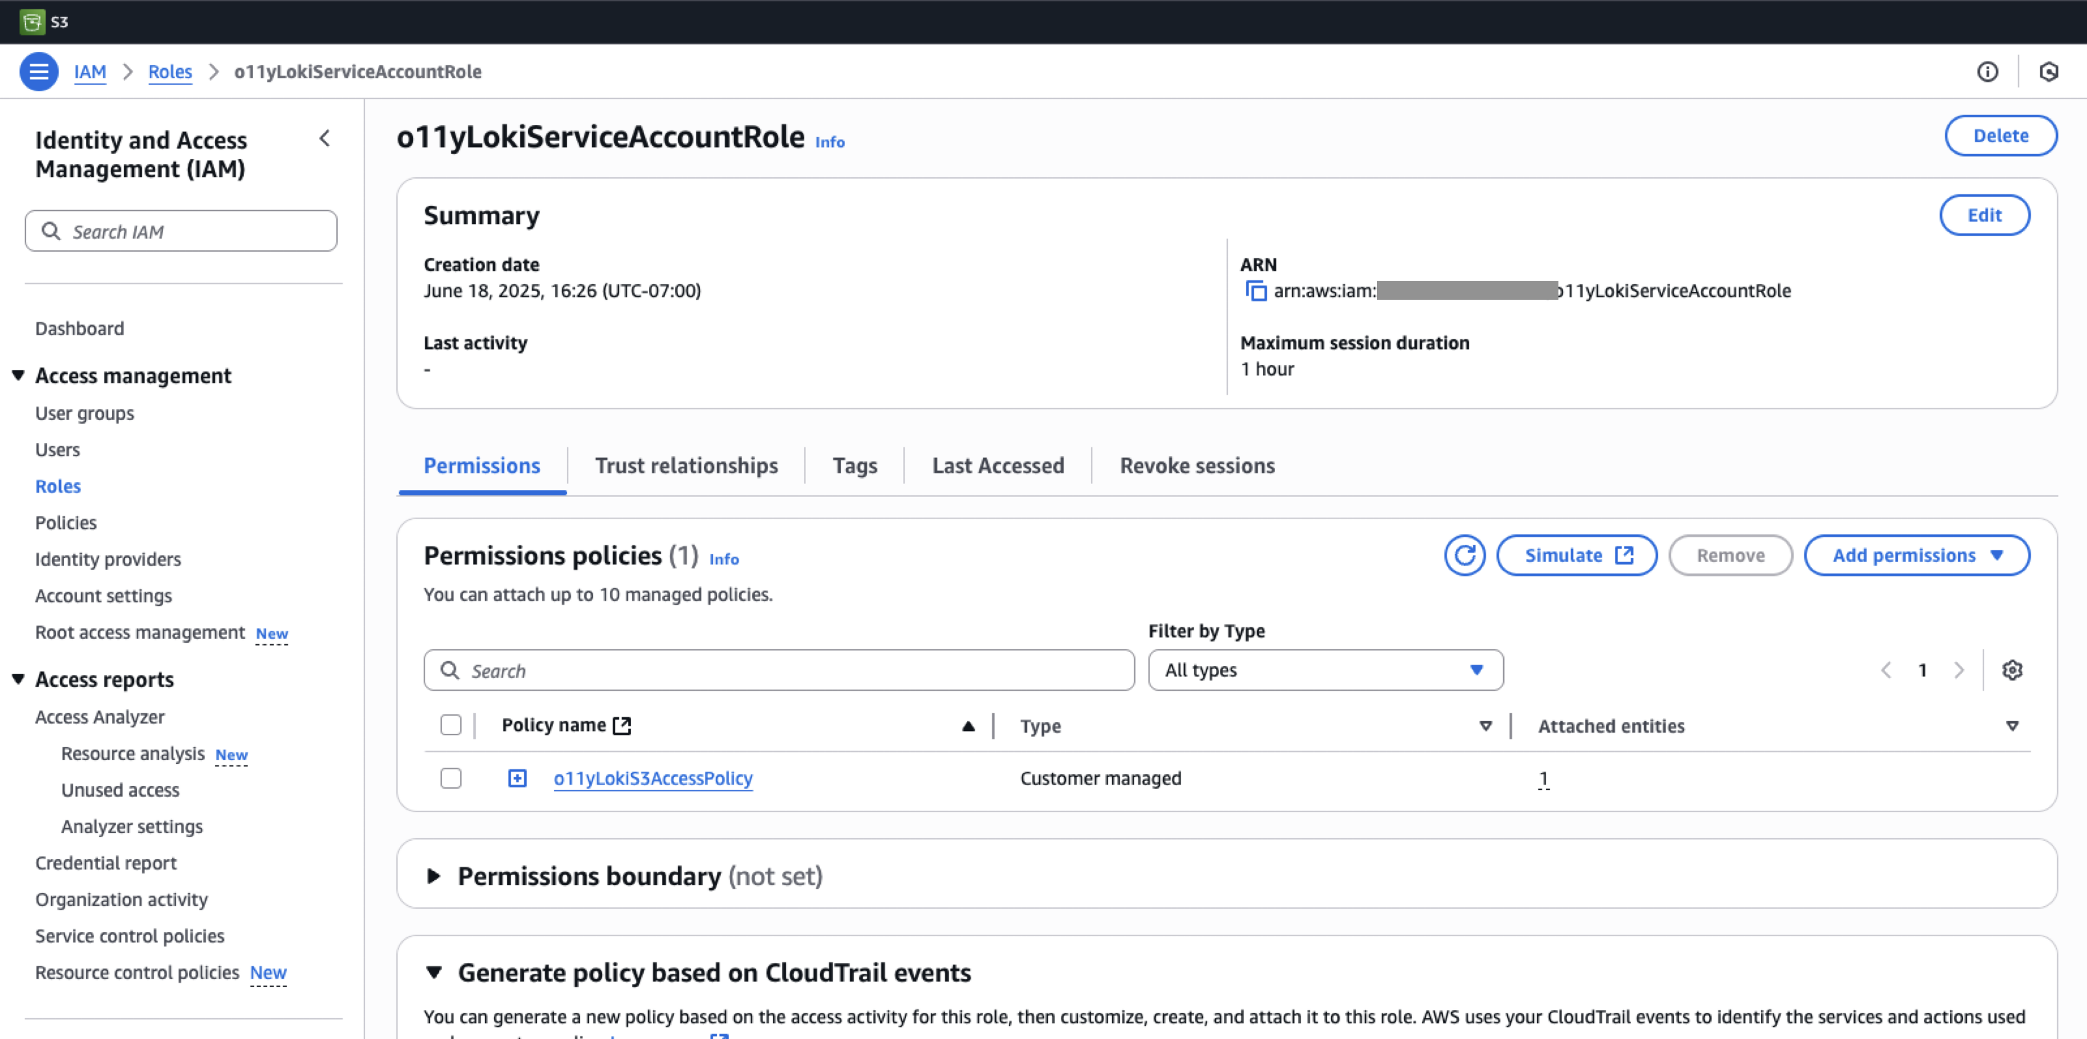Image resolution: width=2087 pixels, height=1039 pixels.
Task: Switch to the Trust relationships tab
Action: [686, 466]
